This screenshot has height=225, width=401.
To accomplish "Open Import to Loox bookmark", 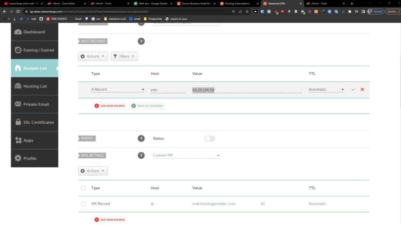I will [x=176, y=19].
